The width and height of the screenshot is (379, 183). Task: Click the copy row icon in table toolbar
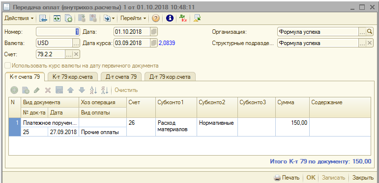(26, 90)
